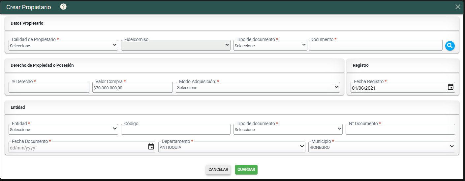Click the green GUARDAR button
This screenshot has height=181, width=465.
tap(246, 170)
